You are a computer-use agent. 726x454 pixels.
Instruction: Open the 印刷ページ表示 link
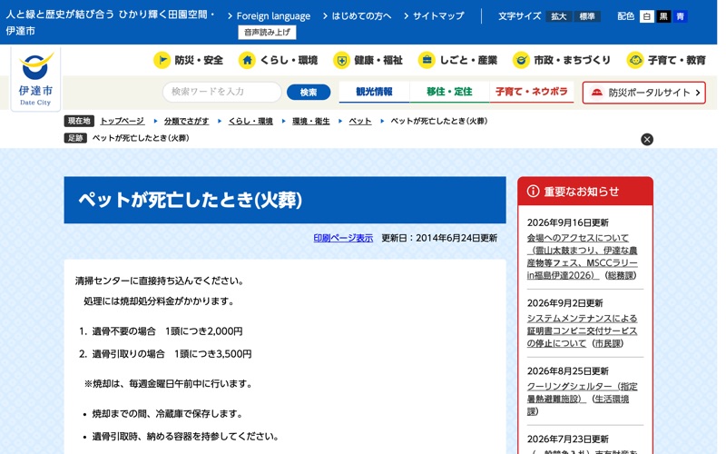(x=343, y=238)
